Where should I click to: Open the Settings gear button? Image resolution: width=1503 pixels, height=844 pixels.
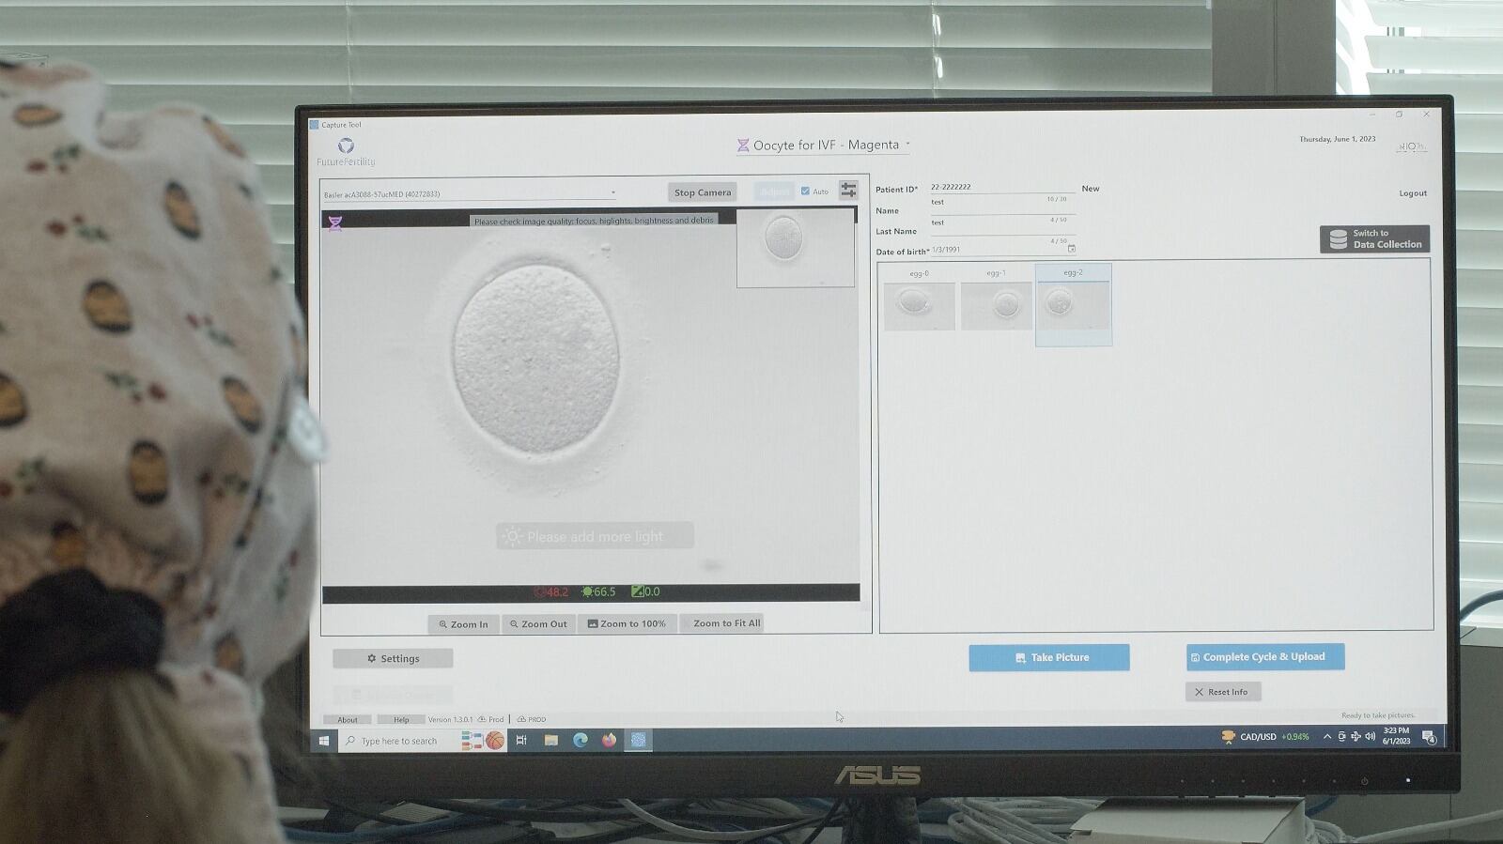pyautogui.click(x=393, y=658)
